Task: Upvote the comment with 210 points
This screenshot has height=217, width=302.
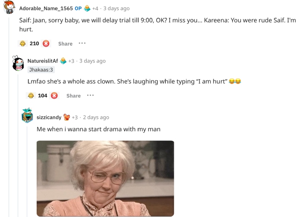Action: click(23, 43)
